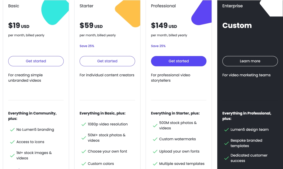Click Get started under the Basic plan
The height and width of the screenshot is (169, 283).
[36, 61]
